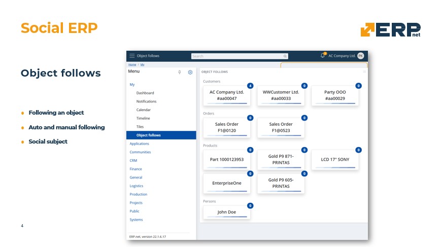
Task: Open the hamburger menu icon
Action: (132, 56)
